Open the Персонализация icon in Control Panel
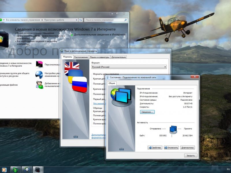The image size is (231, 173). (39, 64)
